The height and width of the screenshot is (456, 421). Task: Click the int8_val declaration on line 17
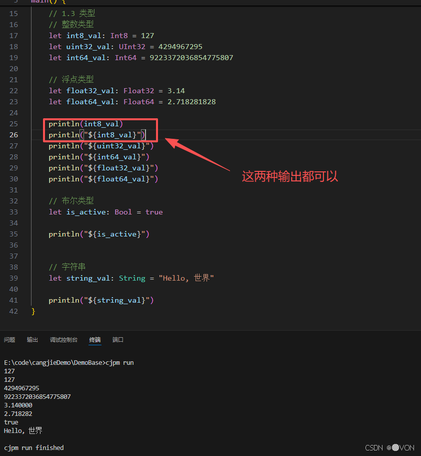[x=83, y=36]
